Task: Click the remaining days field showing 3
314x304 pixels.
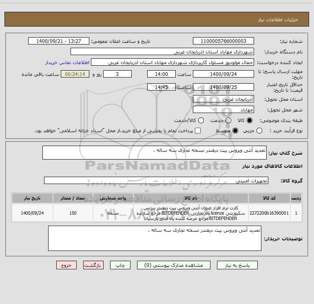Action: [x=117, y=74]
